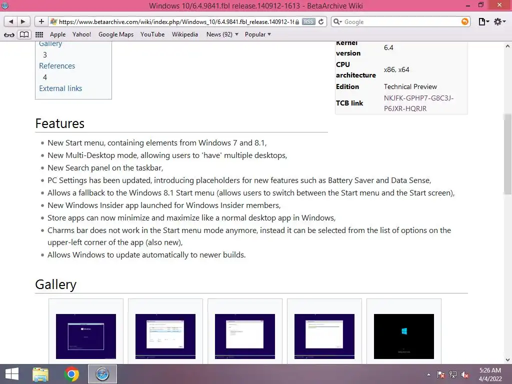The height and width of the screenshot is (384, 512).
Task: Click 'New Search panel on the taskbar,' text
Action: click(x=105, y=168)
